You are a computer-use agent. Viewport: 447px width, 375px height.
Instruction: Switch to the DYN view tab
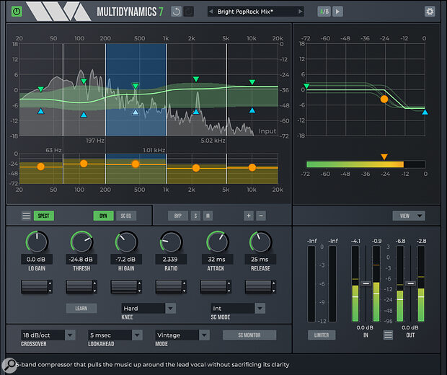pos(103,216)
